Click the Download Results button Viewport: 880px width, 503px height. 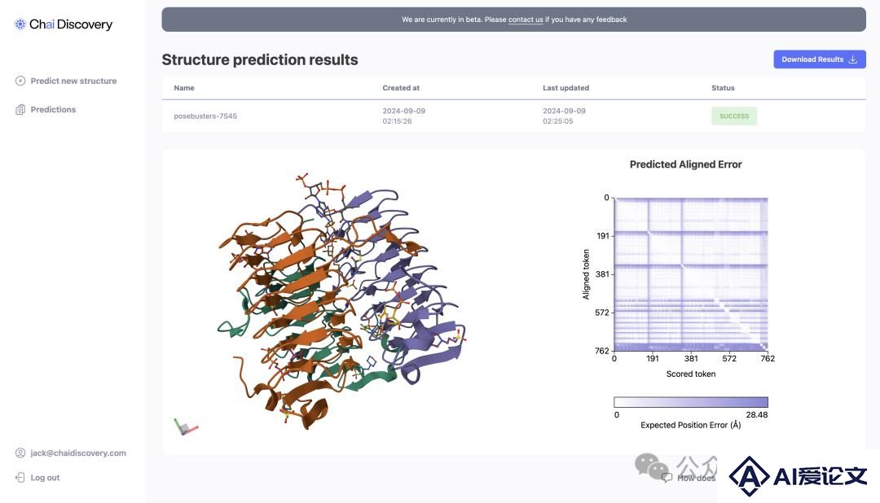820,59
